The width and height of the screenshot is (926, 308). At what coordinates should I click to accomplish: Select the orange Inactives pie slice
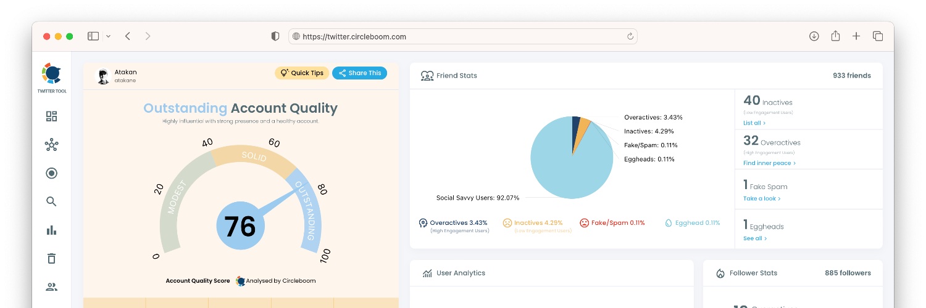pyautogui.click(x=583, y=131)
